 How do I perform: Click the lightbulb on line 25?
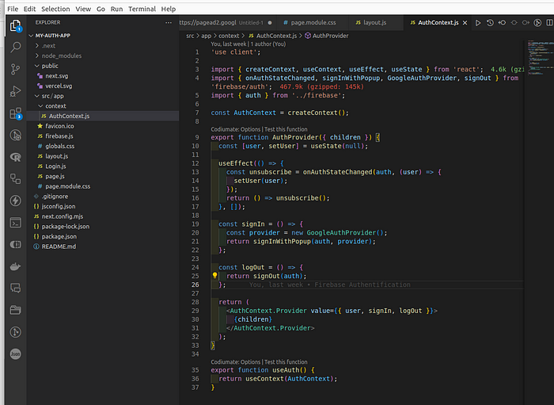(x=214, y=276)
